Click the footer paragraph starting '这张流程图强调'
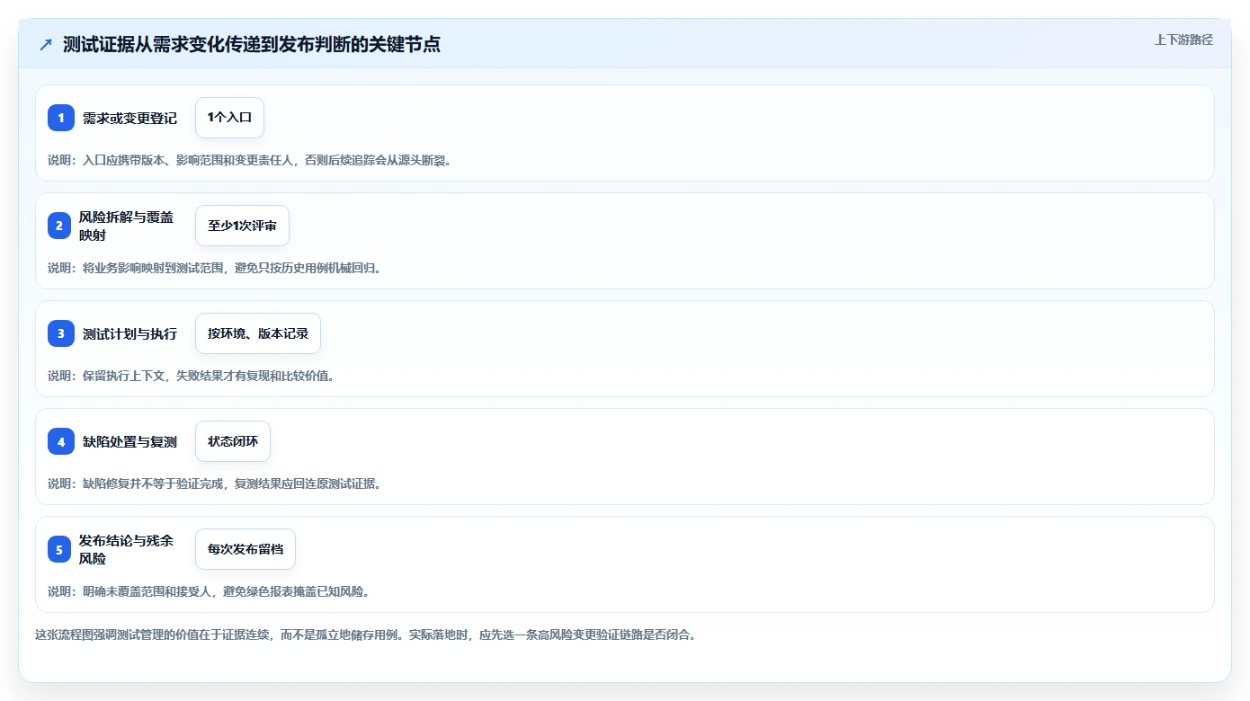The image size is (1250, 701). tap(366, 634)
